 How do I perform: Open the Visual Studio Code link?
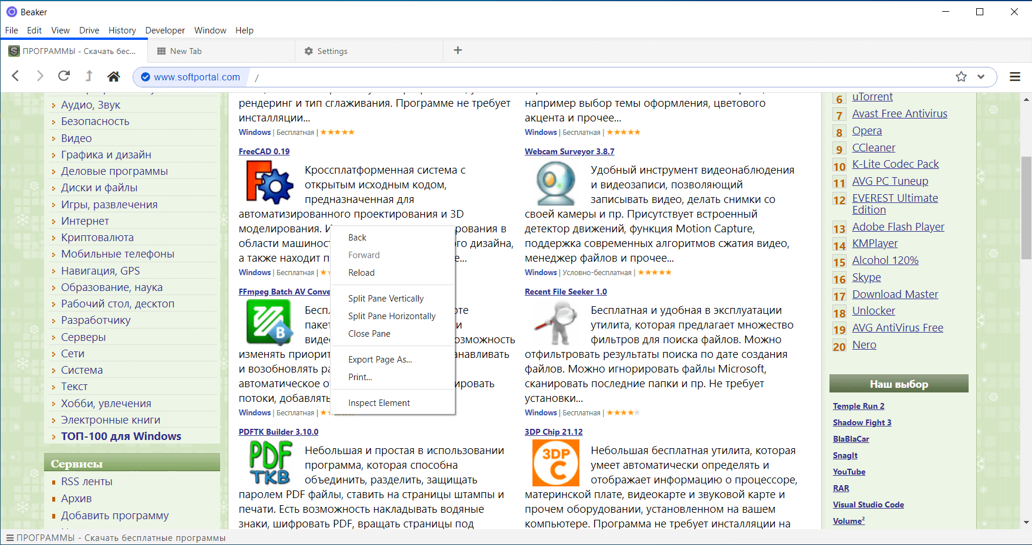[868, 505]
